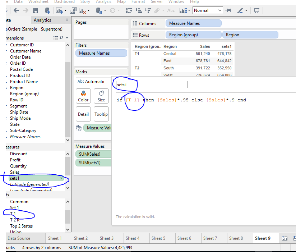Click the Dimensions search magnifier icon
The width and height of the screenshot is (296, 252).
pyautogui.click(x=61, y=38)
